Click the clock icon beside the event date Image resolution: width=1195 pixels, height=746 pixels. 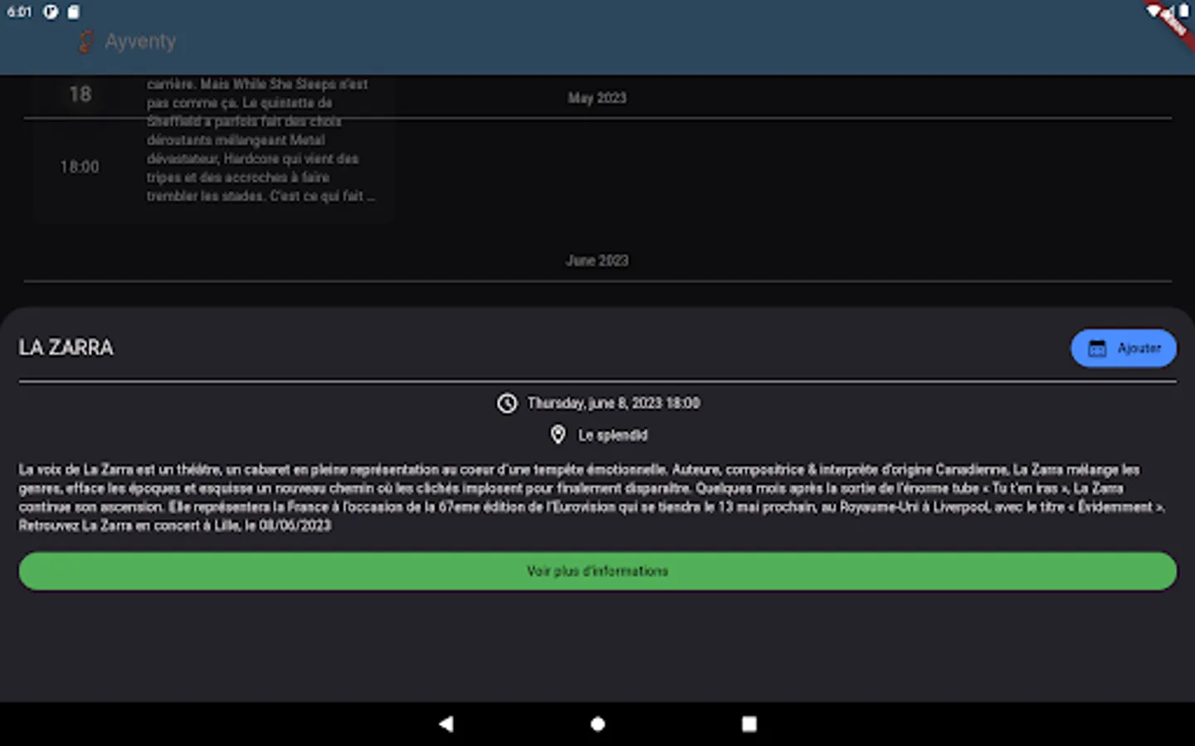(507, 403)
